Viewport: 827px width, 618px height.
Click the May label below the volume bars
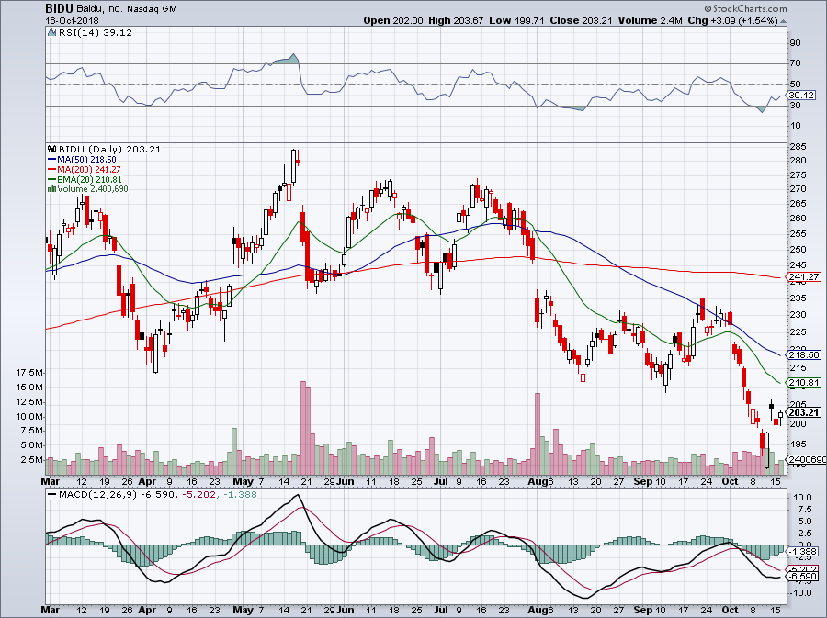[x=243, y=481]
